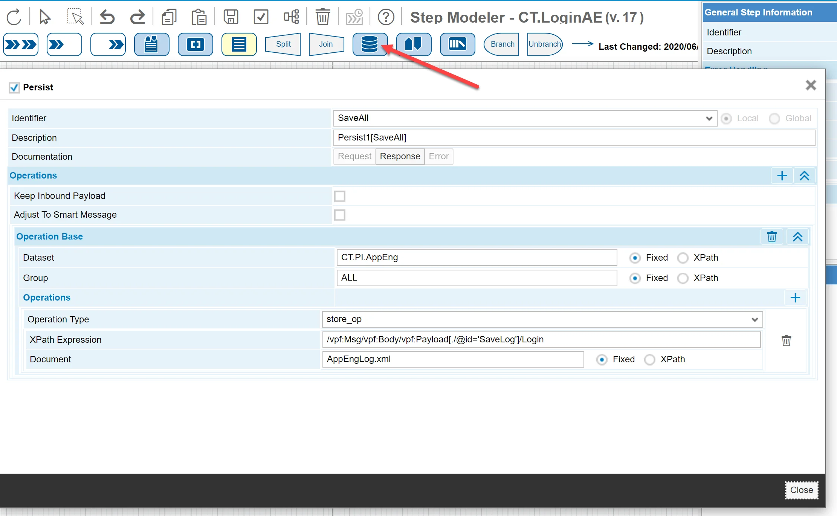Select the Persist database step icon

pyautogui.click(x=369, y=44)
